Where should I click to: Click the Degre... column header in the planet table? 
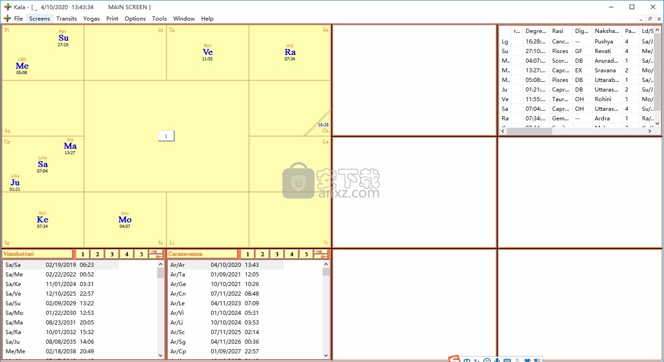tap(536, 31)
